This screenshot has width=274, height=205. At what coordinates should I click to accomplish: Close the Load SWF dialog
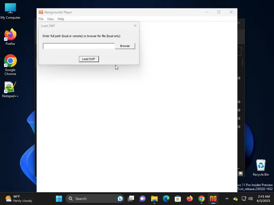tap(135, 26)
